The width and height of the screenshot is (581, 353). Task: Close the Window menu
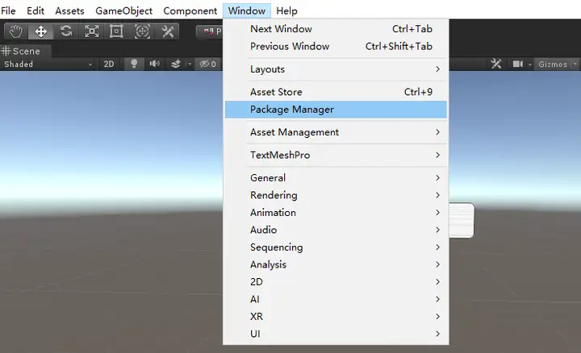pos(247,10)
